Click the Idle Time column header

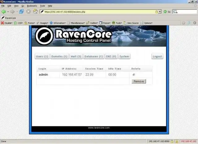(x=114, y=69)
